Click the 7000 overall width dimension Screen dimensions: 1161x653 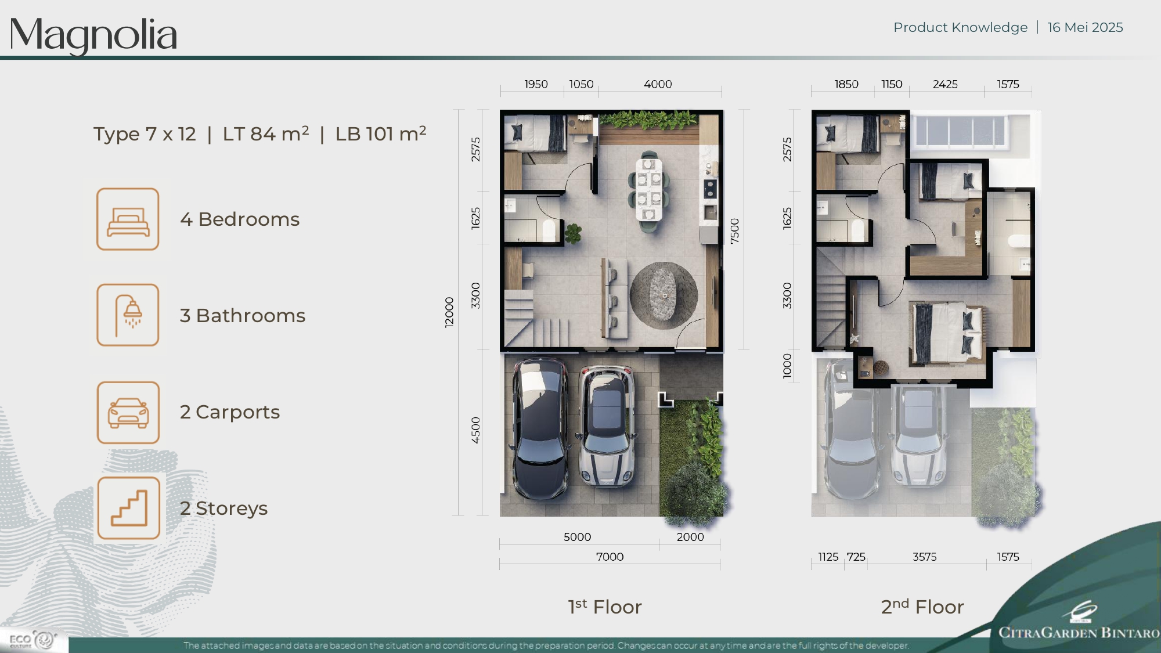click(x=610, y=557)
